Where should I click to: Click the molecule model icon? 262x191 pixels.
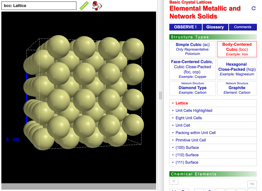[97, 5]
